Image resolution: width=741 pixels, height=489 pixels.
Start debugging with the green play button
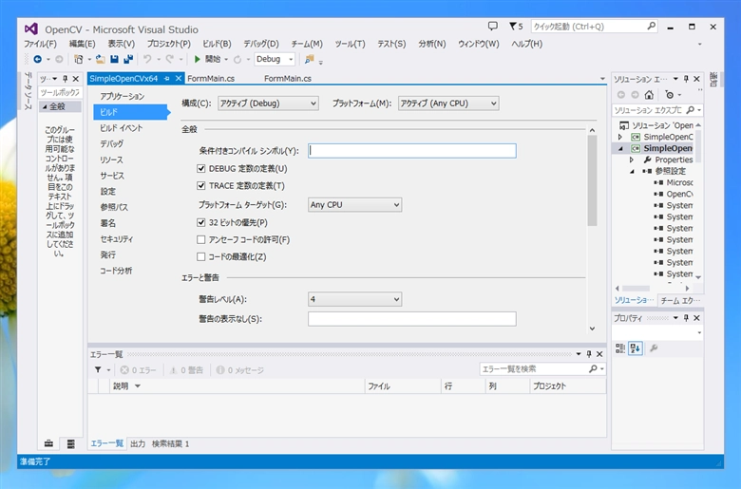point(197,59)
